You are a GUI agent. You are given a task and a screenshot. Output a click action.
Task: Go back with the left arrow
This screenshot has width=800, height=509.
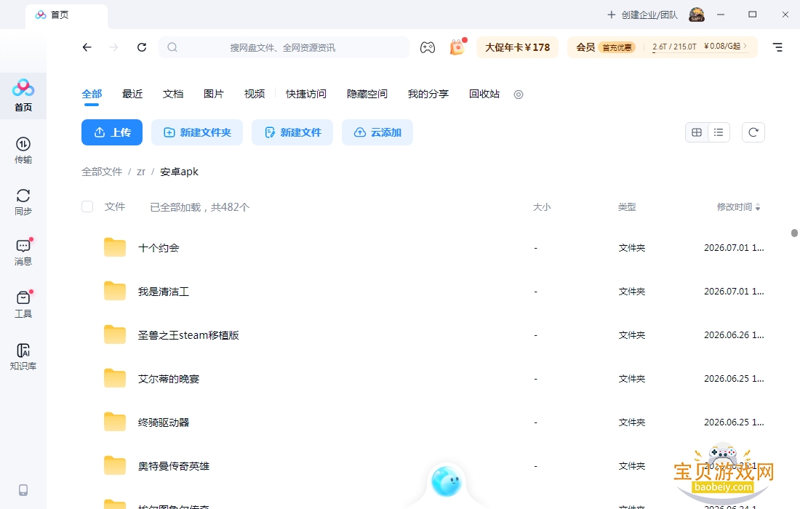pyautogui.click(x=87, y=47)
